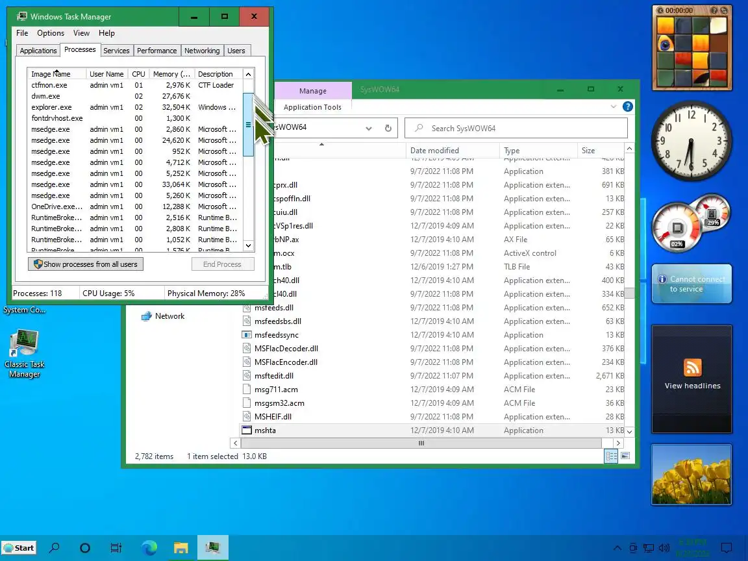The width and height of the screenshot is (748, 561).
Task: Click Show processes from all users
Action: point(86,264)
